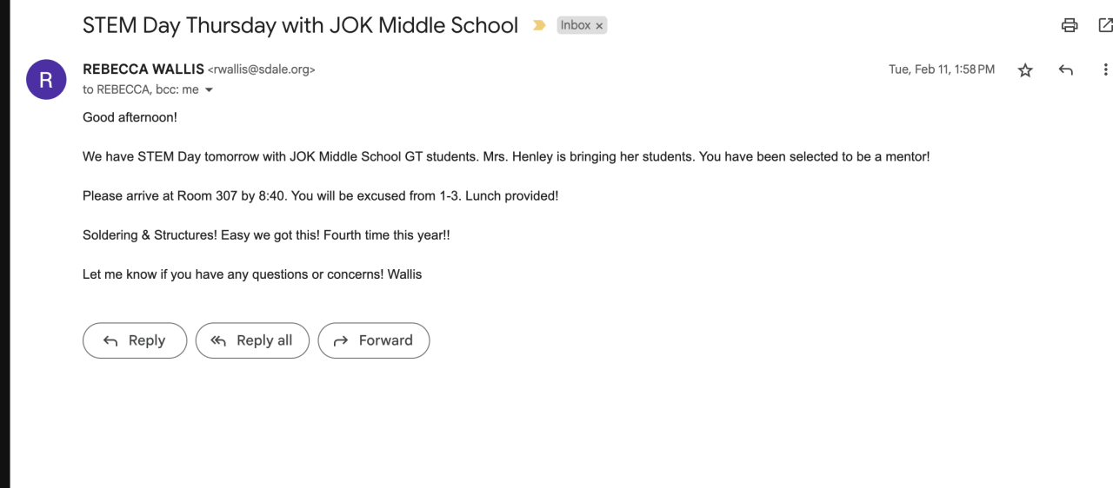The height and width of the screenshot is (488, 1113).
Task: Hit the Forward button
Action: 374,340
